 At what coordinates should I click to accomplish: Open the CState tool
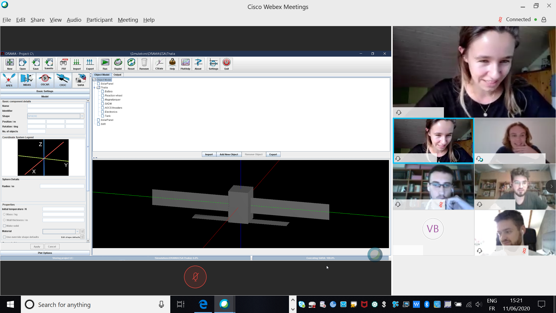click(159, 64)
